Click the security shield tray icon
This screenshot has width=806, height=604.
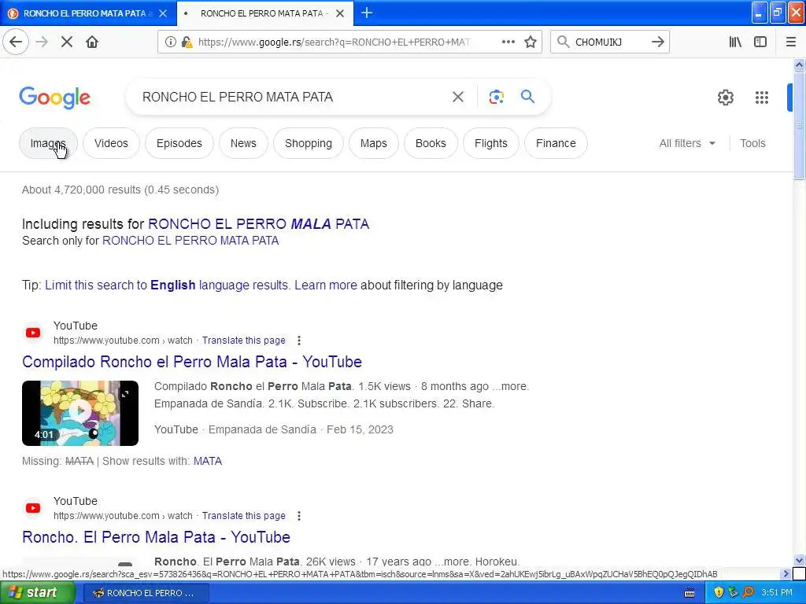coord(719,593)
